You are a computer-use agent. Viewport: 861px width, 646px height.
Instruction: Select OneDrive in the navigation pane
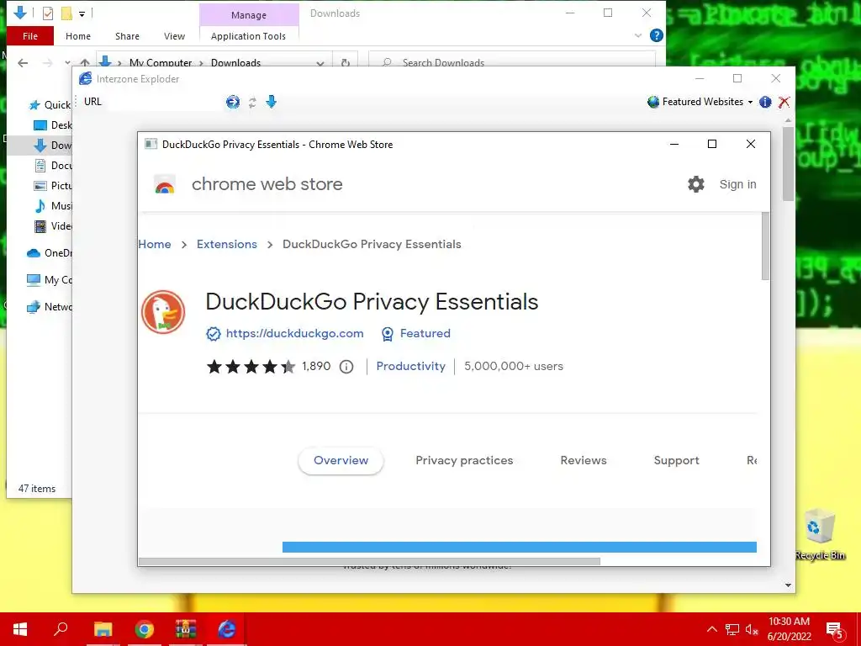tap(50, 253)
